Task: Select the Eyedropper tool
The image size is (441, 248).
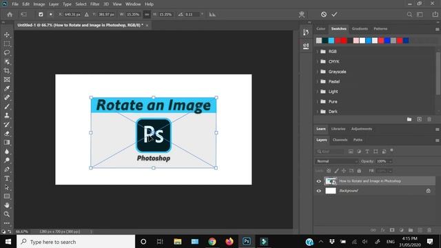Action: (7, 89)
